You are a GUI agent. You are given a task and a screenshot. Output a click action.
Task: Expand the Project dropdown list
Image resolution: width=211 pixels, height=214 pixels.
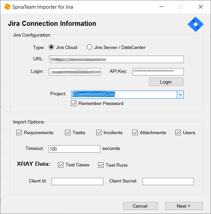(180, 95)
